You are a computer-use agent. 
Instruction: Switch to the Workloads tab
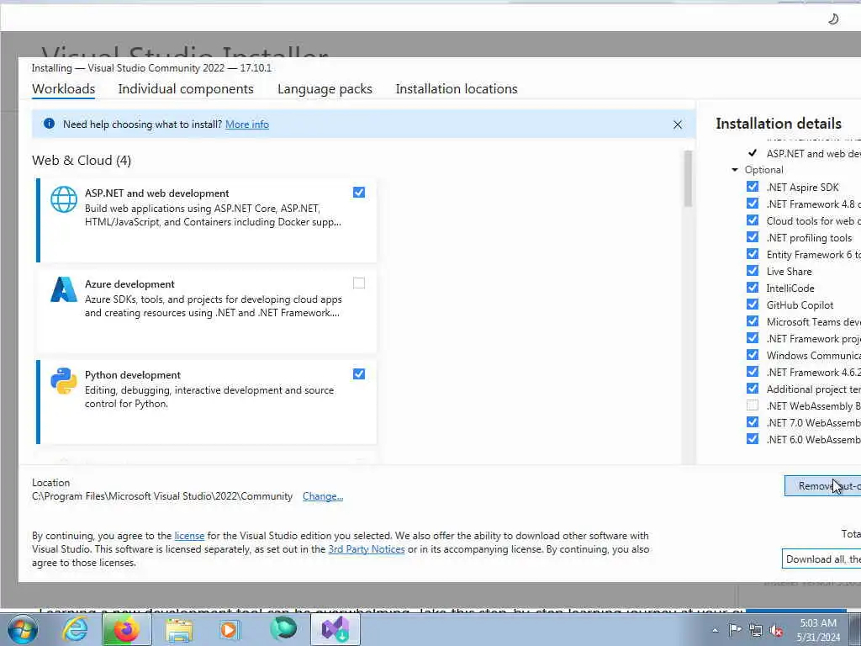click(x=64, y=89)
